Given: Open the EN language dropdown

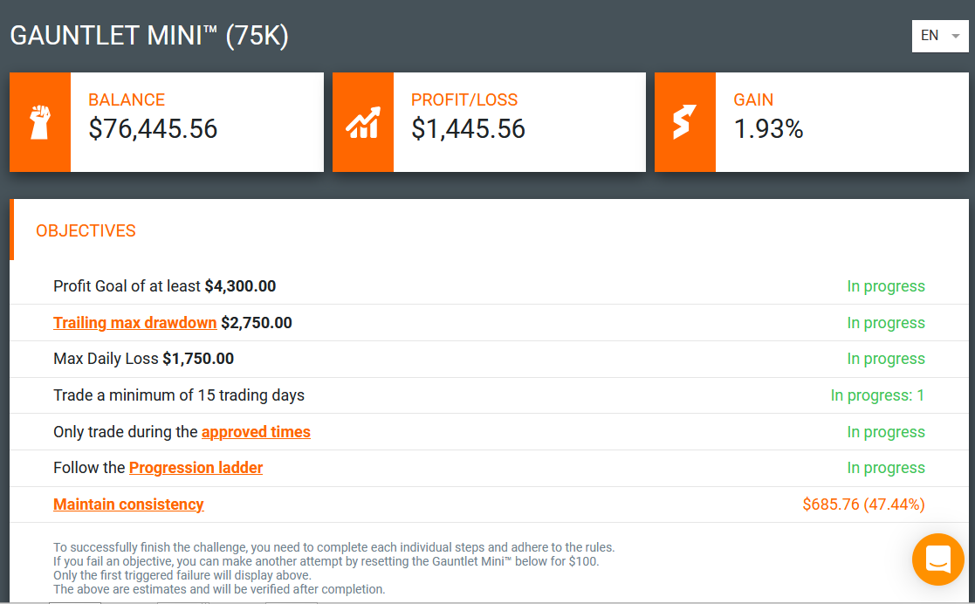Looking at the screenshot, I should click(939, 36).
